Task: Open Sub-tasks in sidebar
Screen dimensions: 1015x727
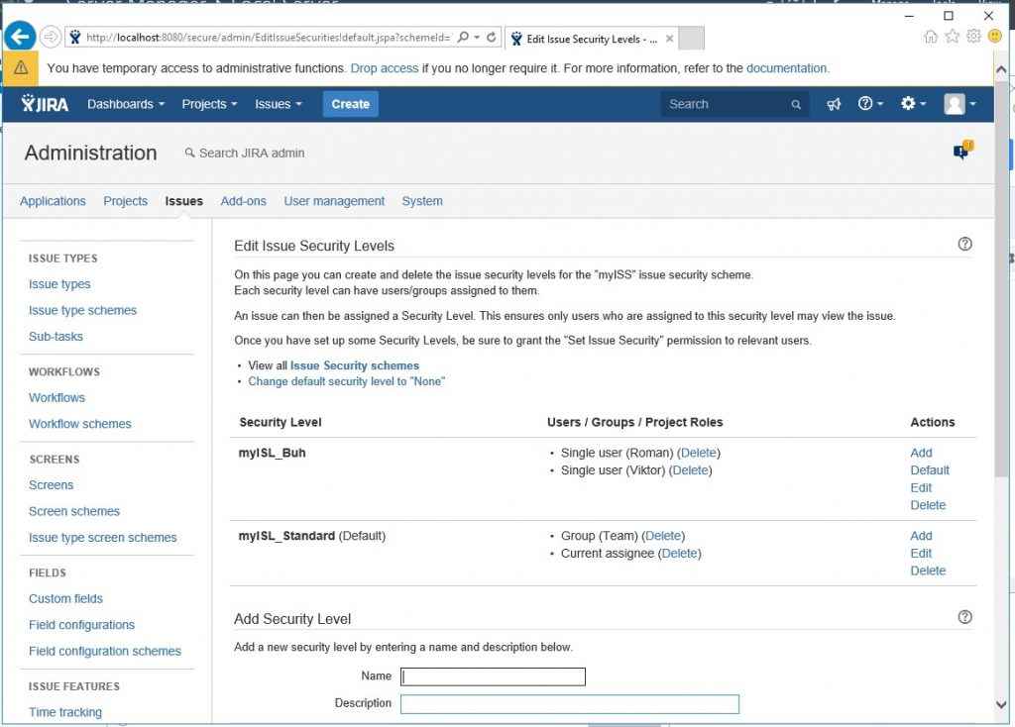Action: (56, 337)
